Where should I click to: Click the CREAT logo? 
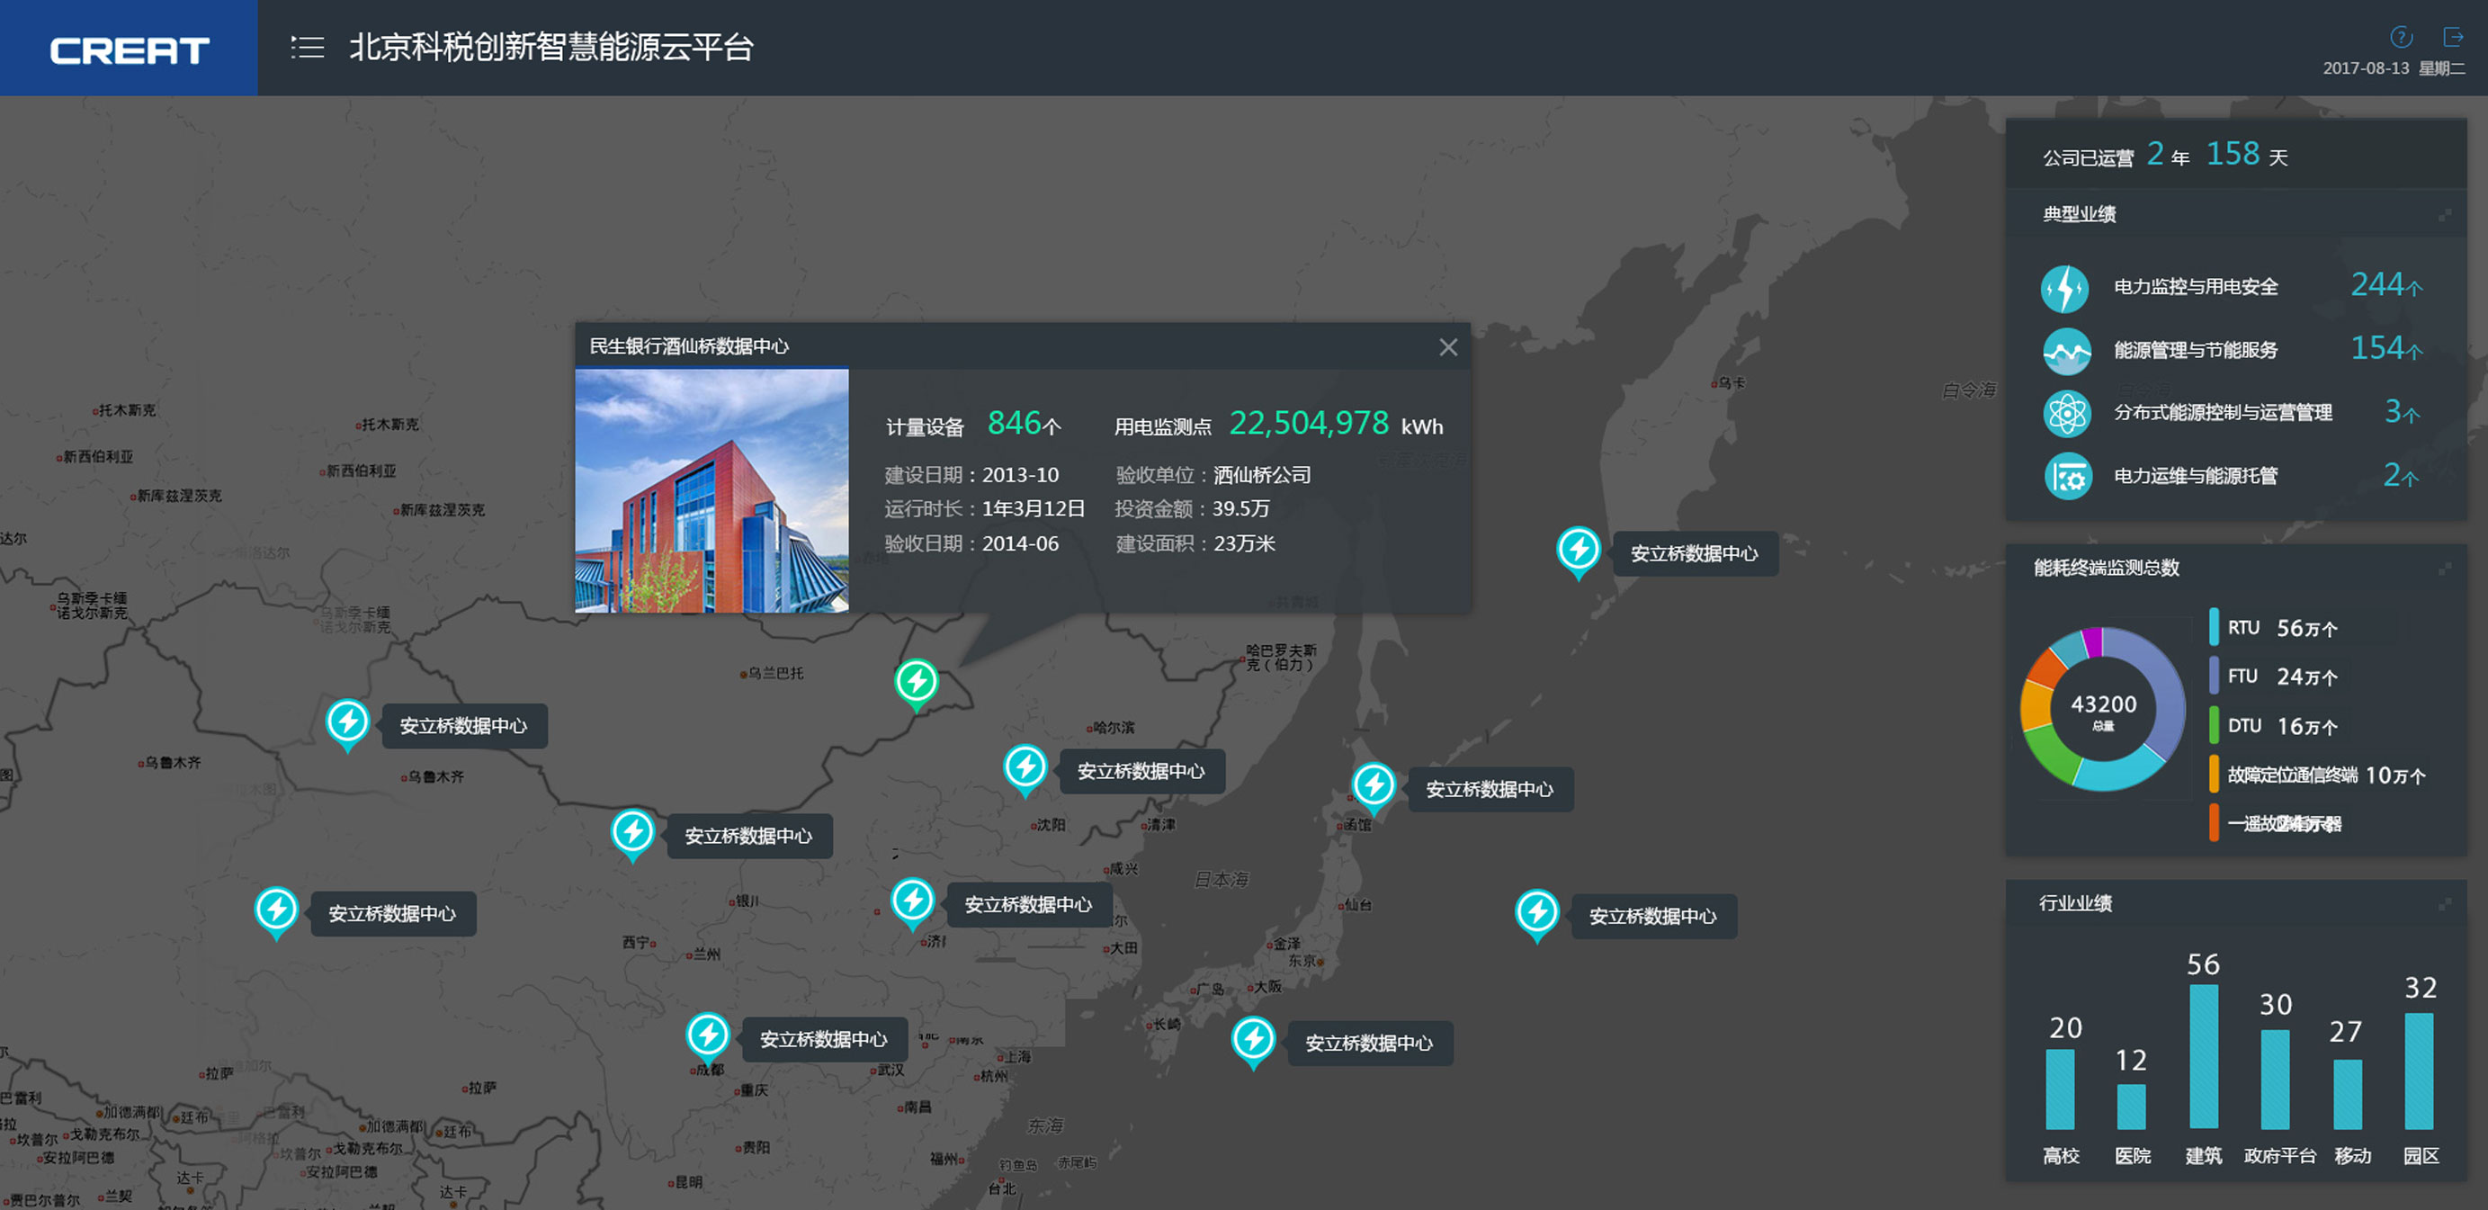(129, 49)
